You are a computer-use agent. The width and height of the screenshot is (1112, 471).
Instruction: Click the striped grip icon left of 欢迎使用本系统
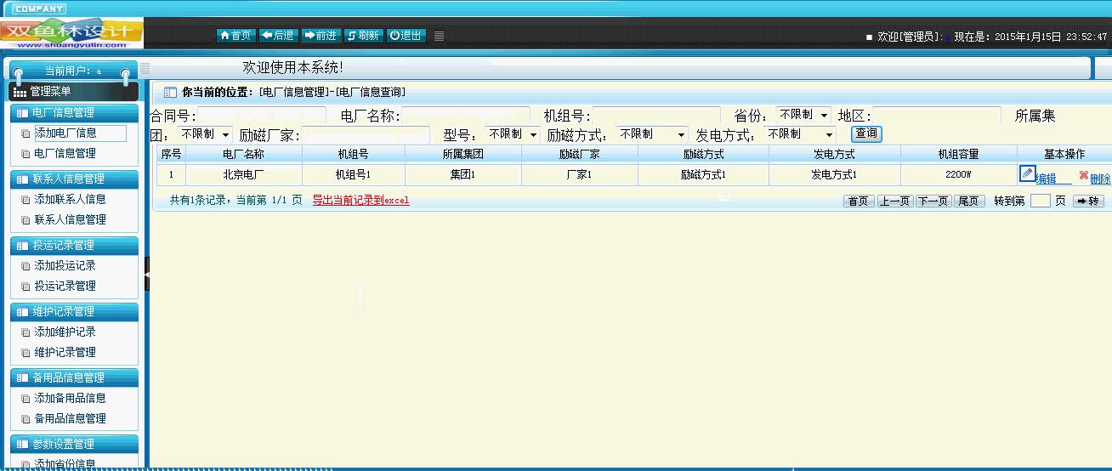tap(145, 67)
